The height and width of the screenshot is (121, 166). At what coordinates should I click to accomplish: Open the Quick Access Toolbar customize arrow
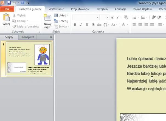28,3
